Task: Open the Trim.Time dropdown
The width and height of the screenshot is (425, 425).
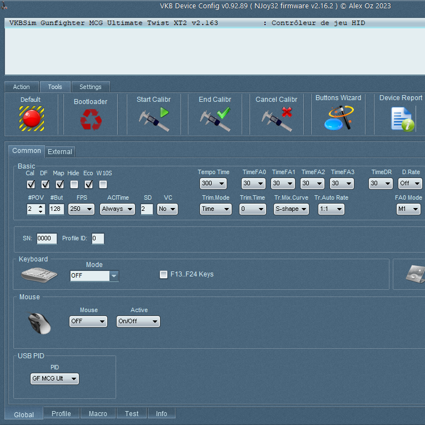Action: tap(253, 209)
